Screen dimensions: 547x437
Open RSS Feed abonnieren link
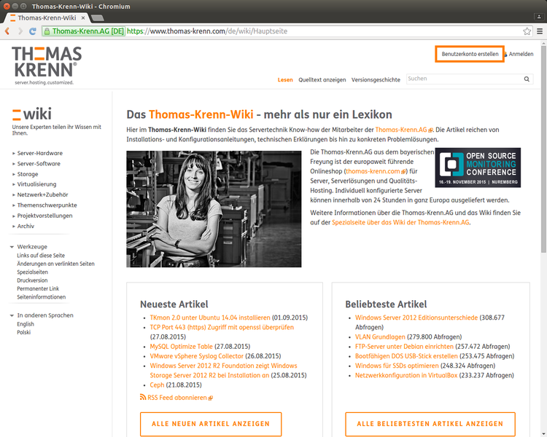click(177, 398)
